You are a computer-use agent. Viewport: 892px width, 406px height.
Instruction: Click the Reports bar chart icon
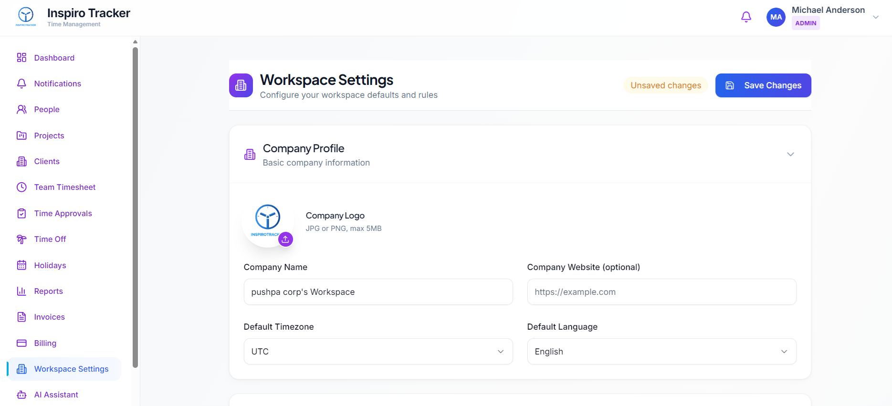(x=21, y=291)
